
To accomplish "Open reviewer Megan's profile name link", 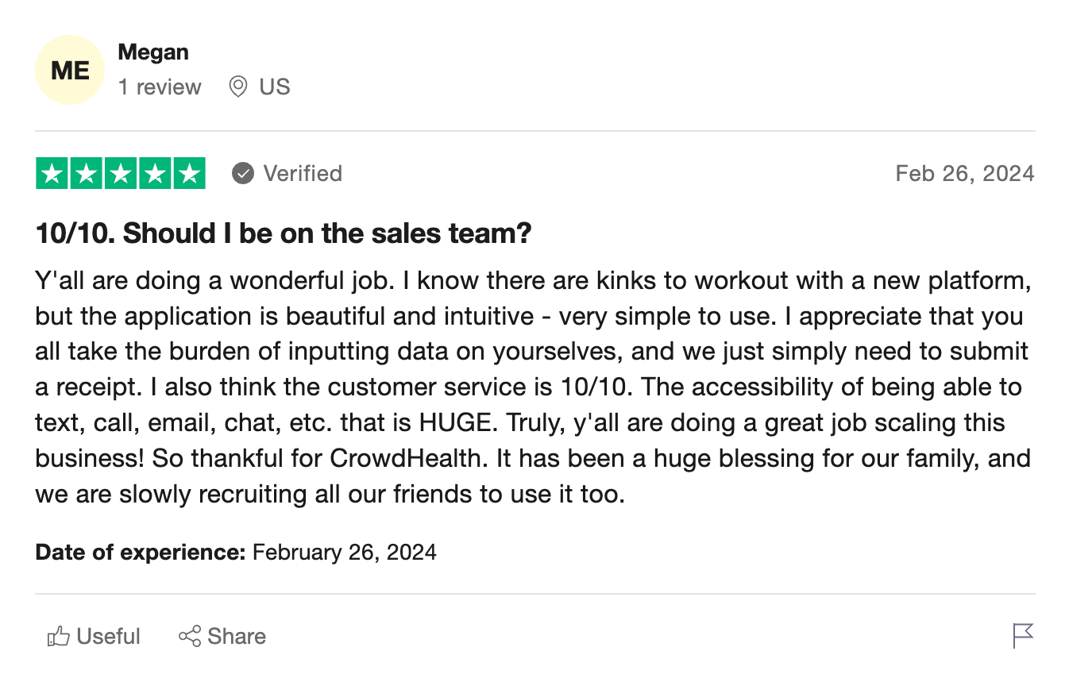I will (x=153, y=52).
